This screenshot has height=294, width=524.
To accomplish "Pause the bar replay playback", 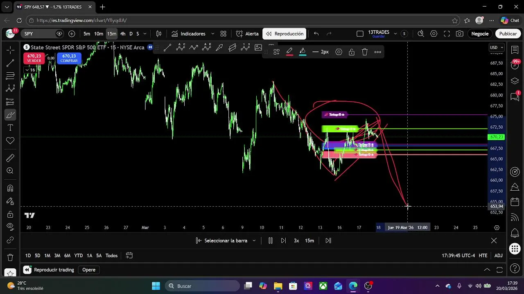I will click(x=270, y=241).
